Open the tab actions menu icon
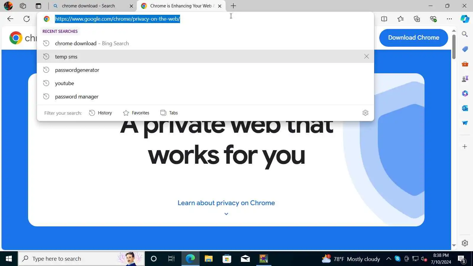Viewport: 473px width, 266px height. [38, 6]
